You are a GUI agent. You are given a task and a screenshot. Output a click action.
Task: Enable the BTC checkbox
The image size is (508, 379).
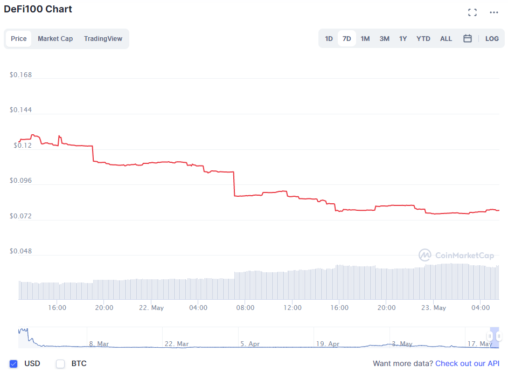click(60, 364)
